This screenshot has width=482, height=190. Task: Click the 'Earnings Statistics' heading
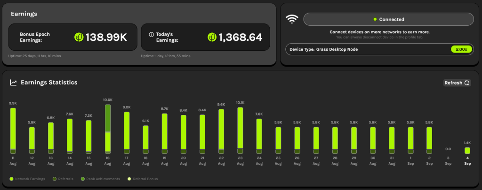(x=49, y=83)
